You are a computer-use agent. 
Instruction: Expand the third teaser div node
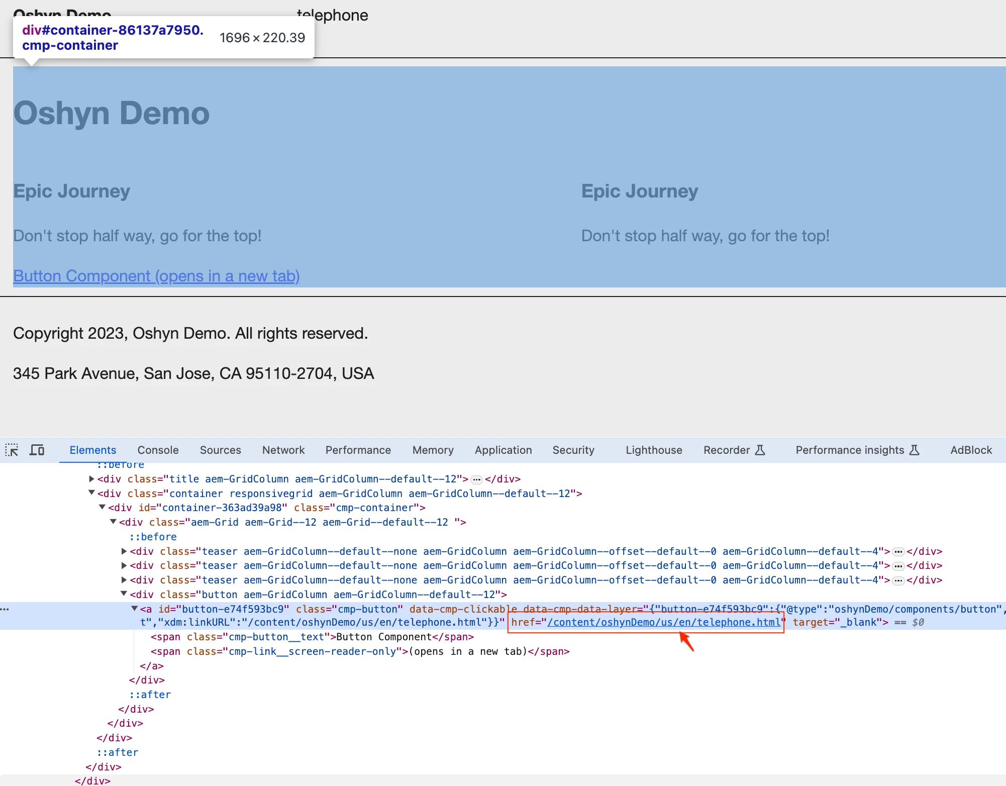coord(124,580)
